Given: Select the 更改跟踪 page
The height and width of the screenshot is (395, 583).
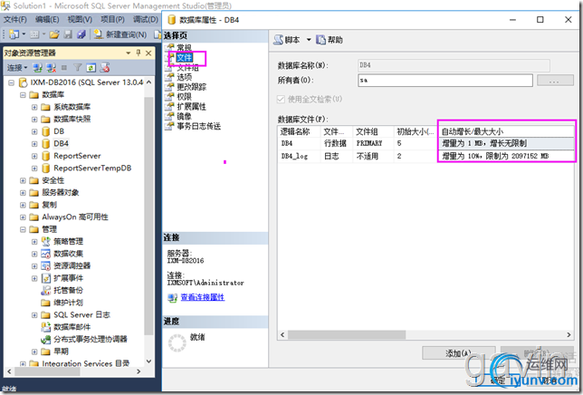Looking at the screenshot, I should 192,87.
